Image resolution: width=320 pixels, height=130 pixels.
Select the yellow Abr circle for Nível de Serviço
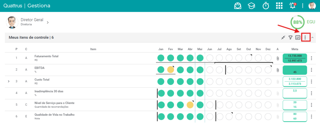coord(190,105)
